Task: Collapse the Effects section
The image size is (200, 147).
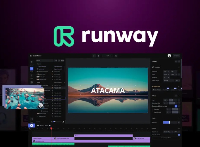Action: pos(179,96)
